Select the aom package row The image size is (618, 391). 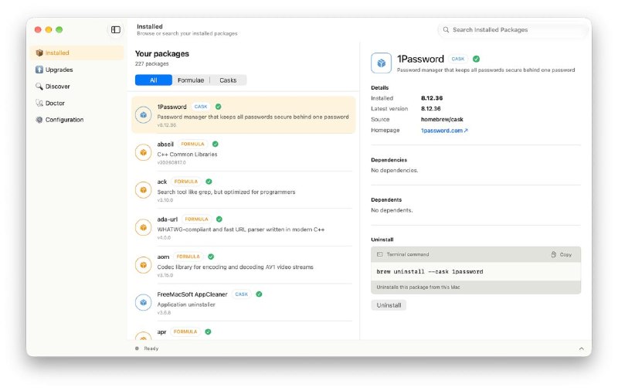click(243, 265)
